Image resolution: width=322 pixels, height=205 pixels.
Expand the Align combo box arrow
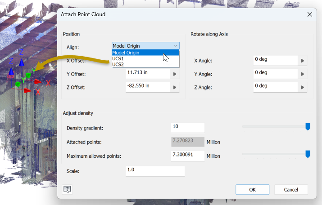pyautogui.click(x=176, y=46)
